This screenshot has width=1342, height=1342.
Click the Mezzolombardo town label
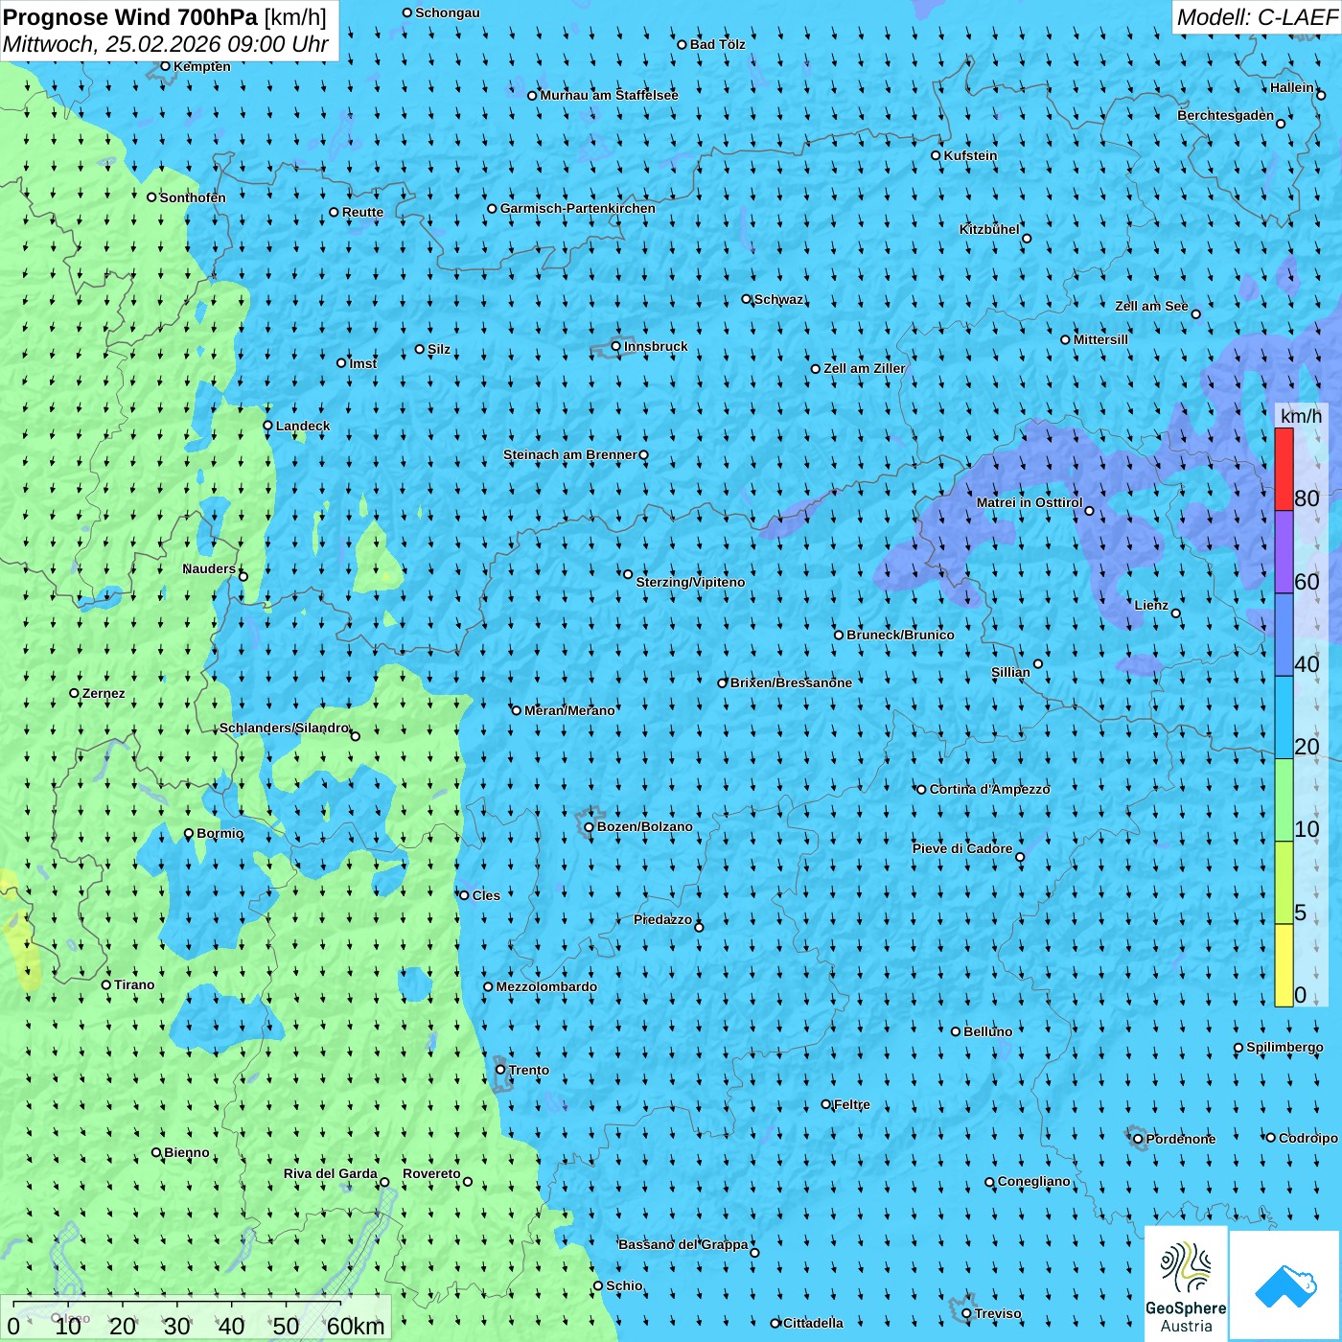tap(546, 986)
